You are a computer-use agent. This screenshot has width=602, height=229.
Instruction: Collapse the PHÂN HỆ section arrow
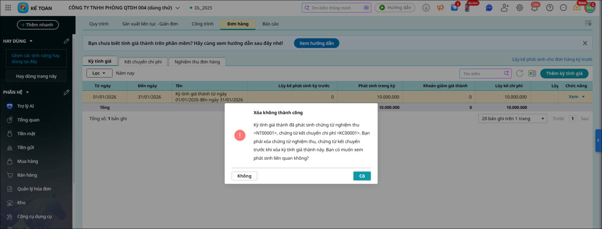[x=27, y=92]
